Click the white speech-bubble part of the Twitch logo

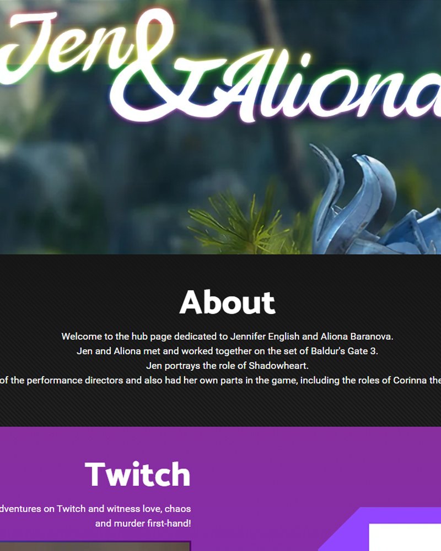tap(405, 537)
